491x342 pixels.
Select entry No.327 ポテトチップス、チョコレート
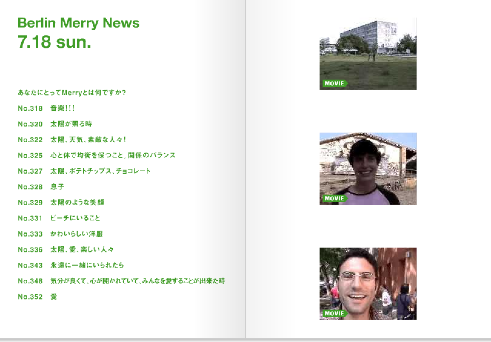point(84,171)
